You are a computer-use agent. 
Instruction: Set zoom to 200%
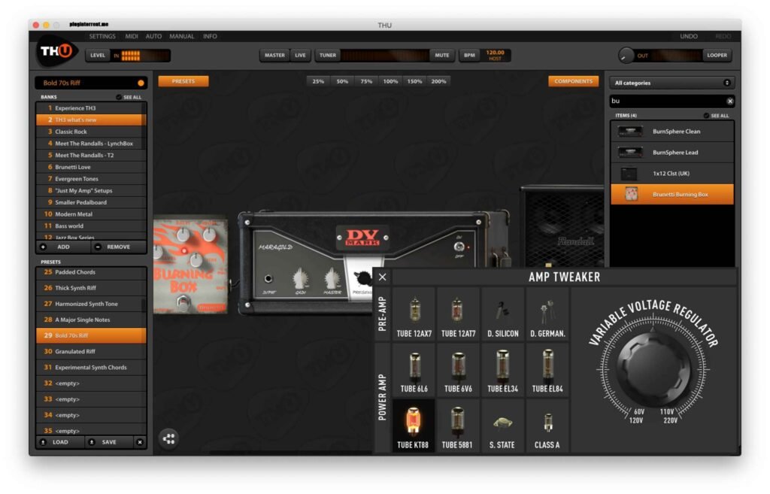(438, 81)
